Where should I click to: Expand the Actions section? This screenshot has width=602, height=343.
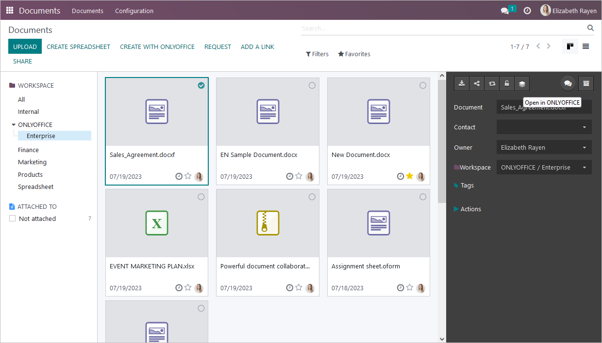coord(468,209)
